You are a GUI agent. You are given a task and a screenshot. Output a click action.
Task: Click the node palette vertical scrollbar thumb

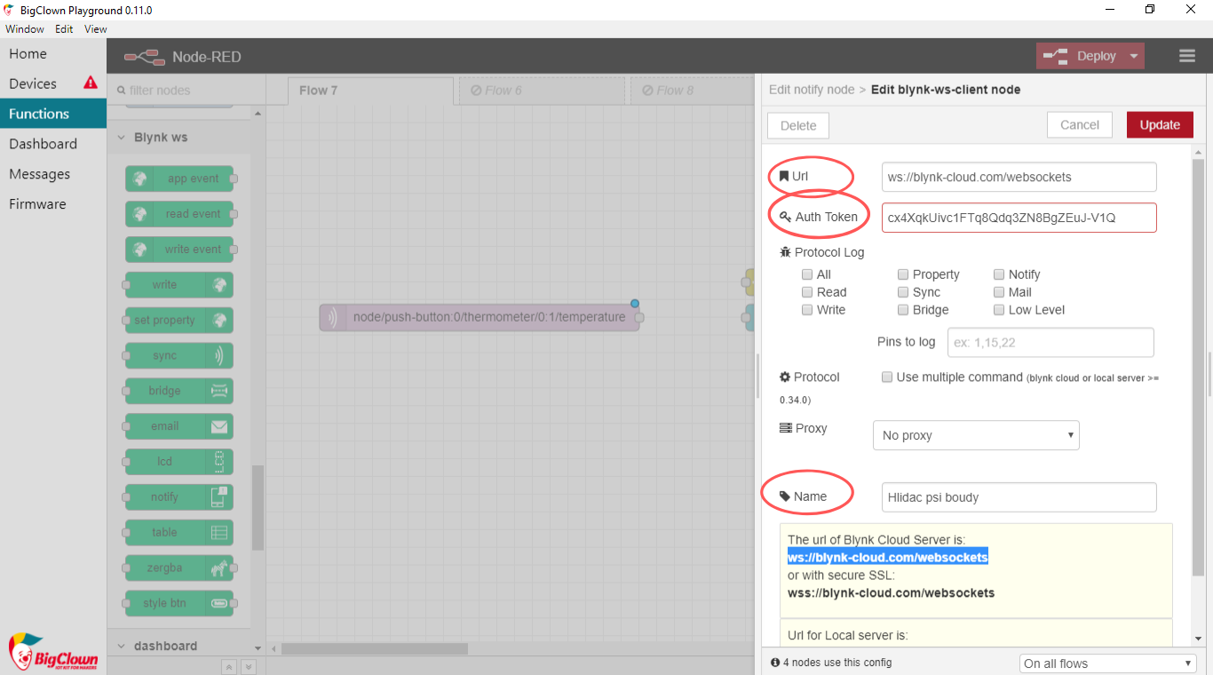coord(258,508)
